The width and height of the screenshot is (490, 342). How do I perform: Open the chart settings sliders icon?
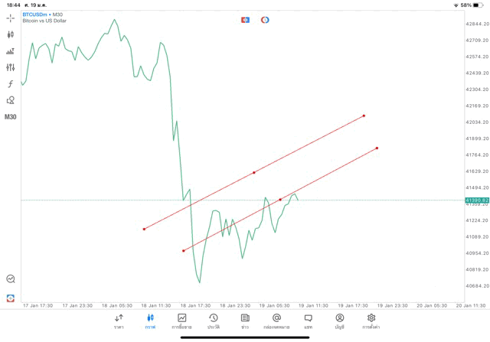[11, 67]
